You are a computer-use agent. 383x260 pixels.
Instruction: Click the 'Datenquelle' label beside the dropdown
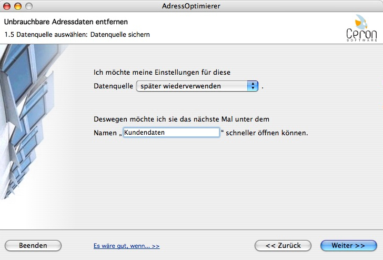click(113, 86)
